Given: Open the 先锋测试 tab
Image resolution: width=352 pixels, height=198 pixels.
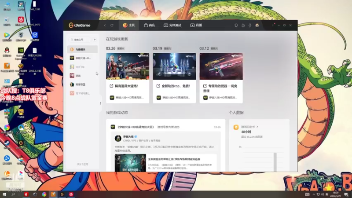Looking at the screenshot, I should pyautogui.click(x=172, y=25).
